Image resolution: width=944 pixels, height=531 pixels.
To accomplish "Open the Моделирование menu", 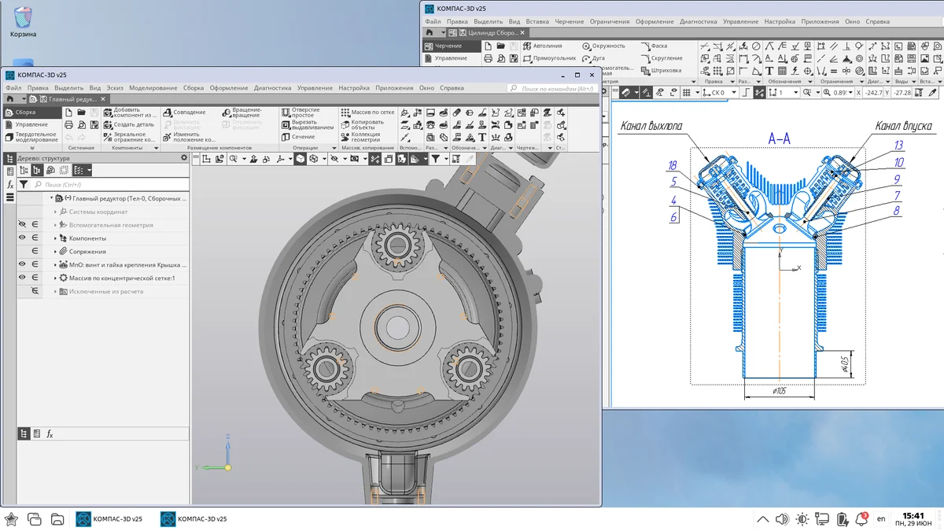I will click(x=153, y=88).
